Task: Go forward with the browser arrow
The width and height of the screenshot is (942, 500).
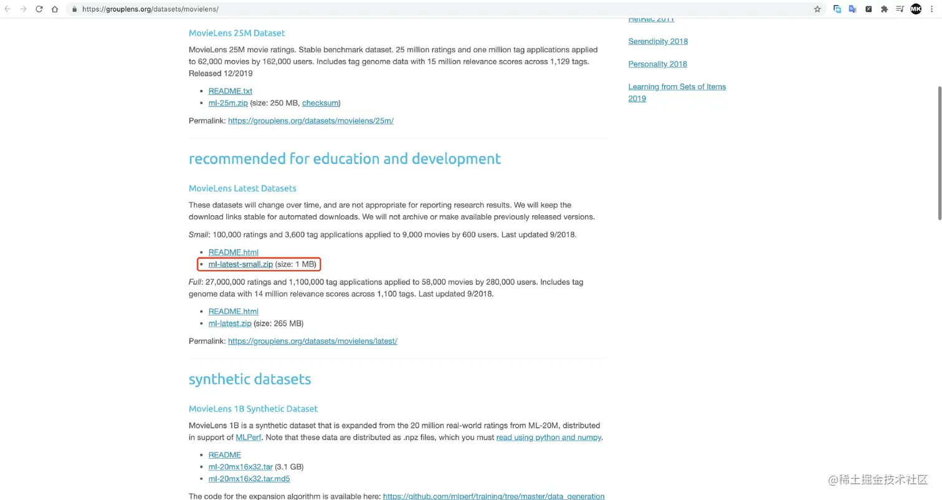Action: tap(24, 9)
